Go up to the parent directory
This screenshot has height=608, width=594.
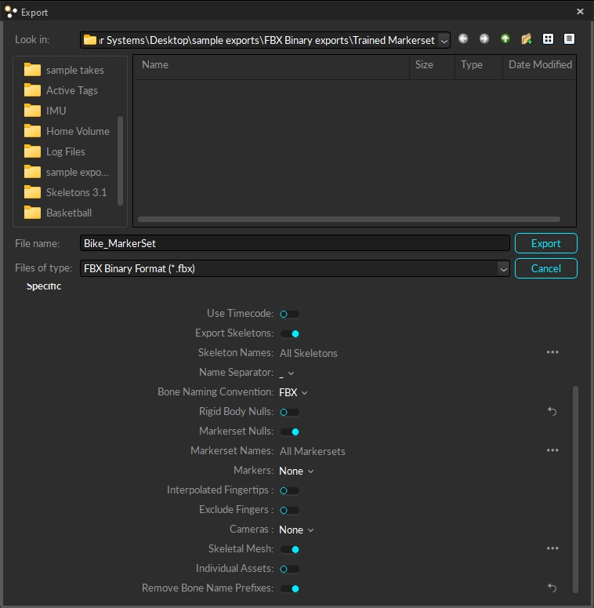tap(505, 38)
